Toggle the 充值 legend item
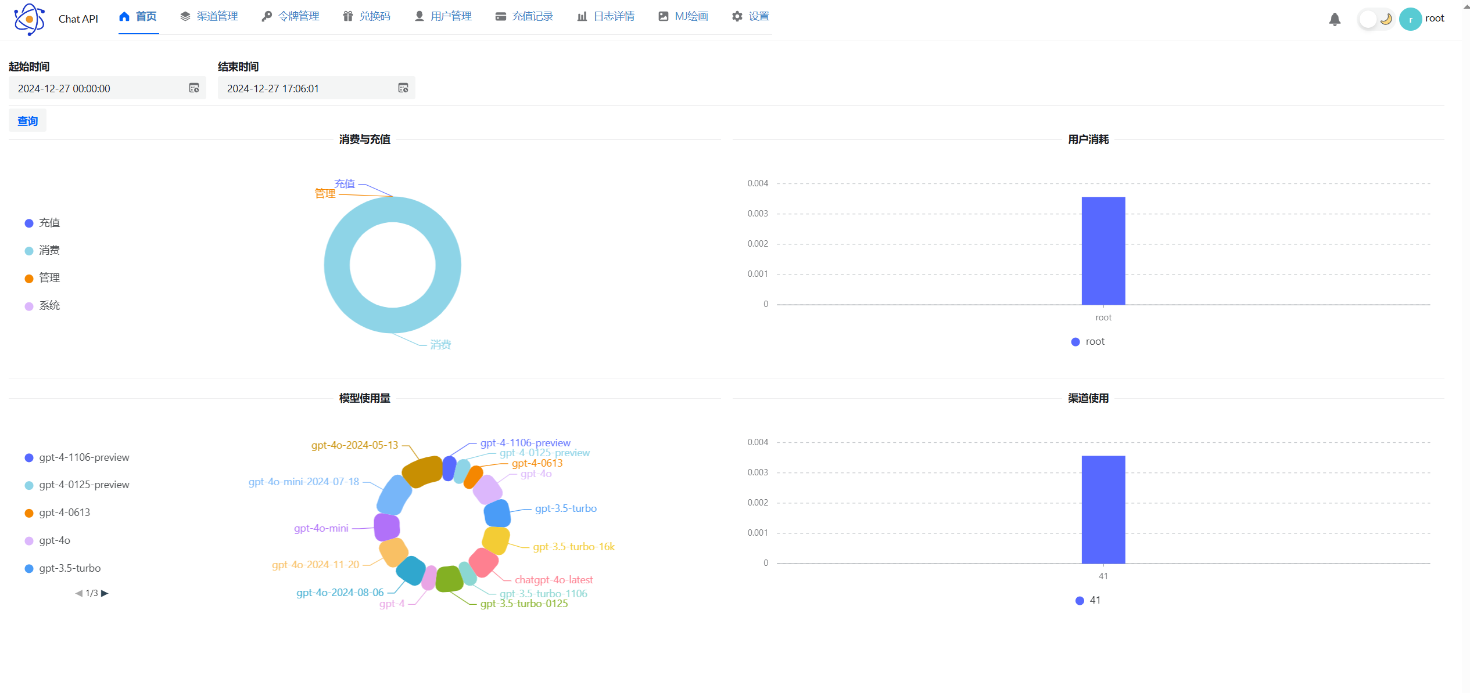This screenshot has width=1470, height=693. (42, 223)
